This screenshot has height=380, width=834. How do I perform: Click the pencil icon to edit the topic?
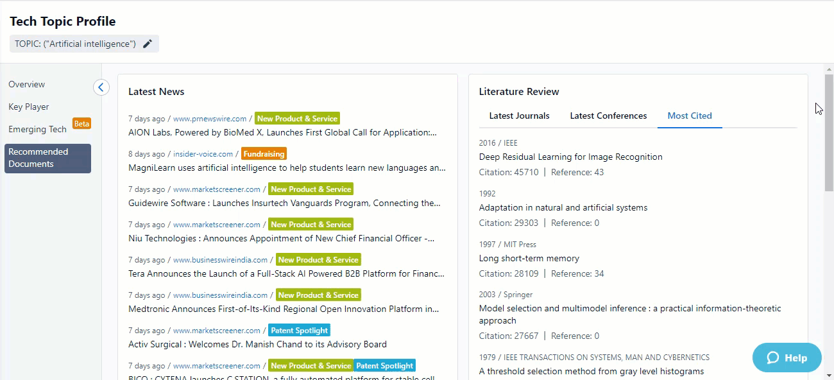[148, 44]
